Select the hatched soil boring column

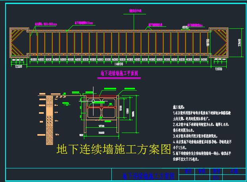[x=49, y=120]
